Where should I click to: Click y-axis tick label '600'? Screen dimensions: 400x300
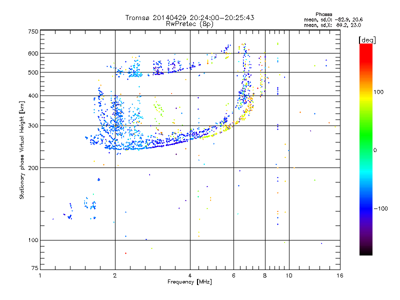pos(33,53)
